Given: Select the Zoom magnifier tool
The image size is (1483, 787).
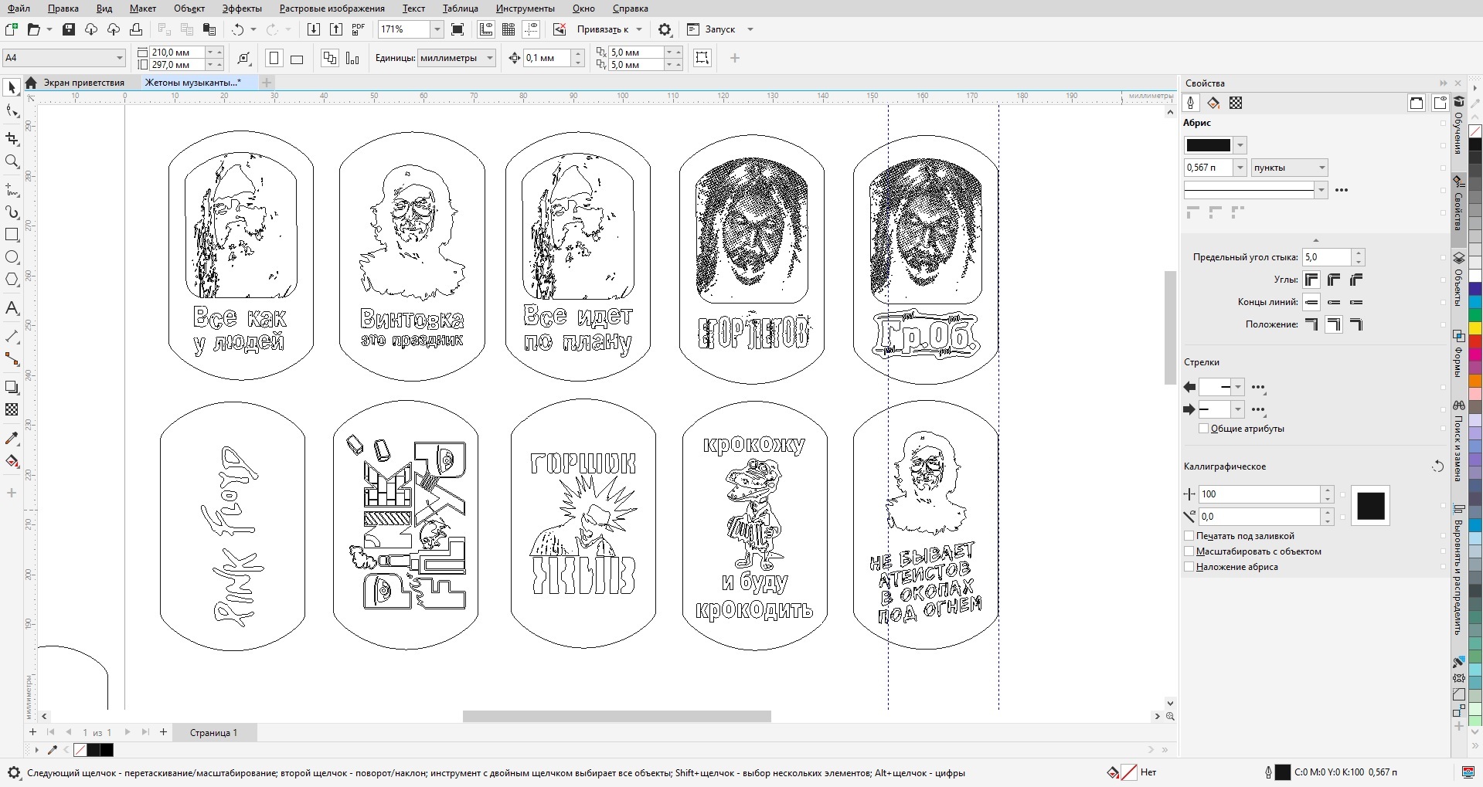Looking at the screenshot, I should [12, 161].
